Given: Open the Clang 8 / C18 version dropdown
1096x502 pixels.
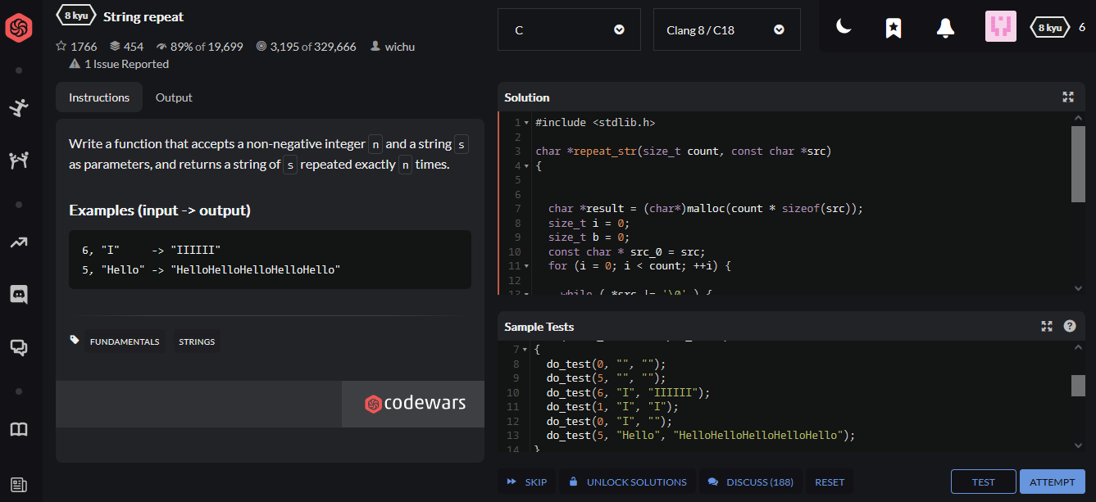Looking at the screenshot, I should coord(726,30).
